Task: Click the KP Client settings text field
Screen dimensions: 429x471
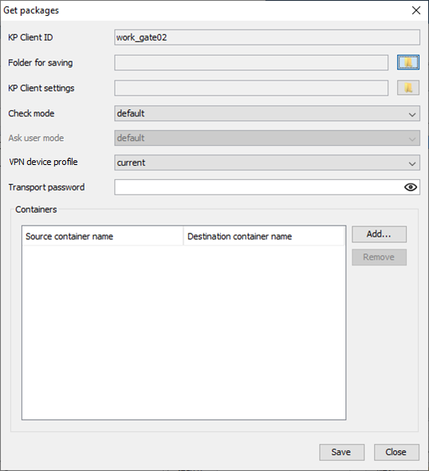Action: click(251, 88)
